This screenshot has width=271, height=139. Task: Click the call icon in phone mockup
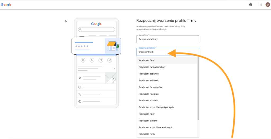click(92, 60)
